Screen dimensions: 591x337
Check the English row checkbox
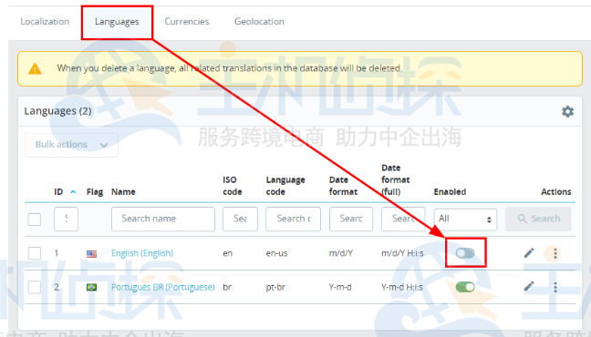(35, 253)
